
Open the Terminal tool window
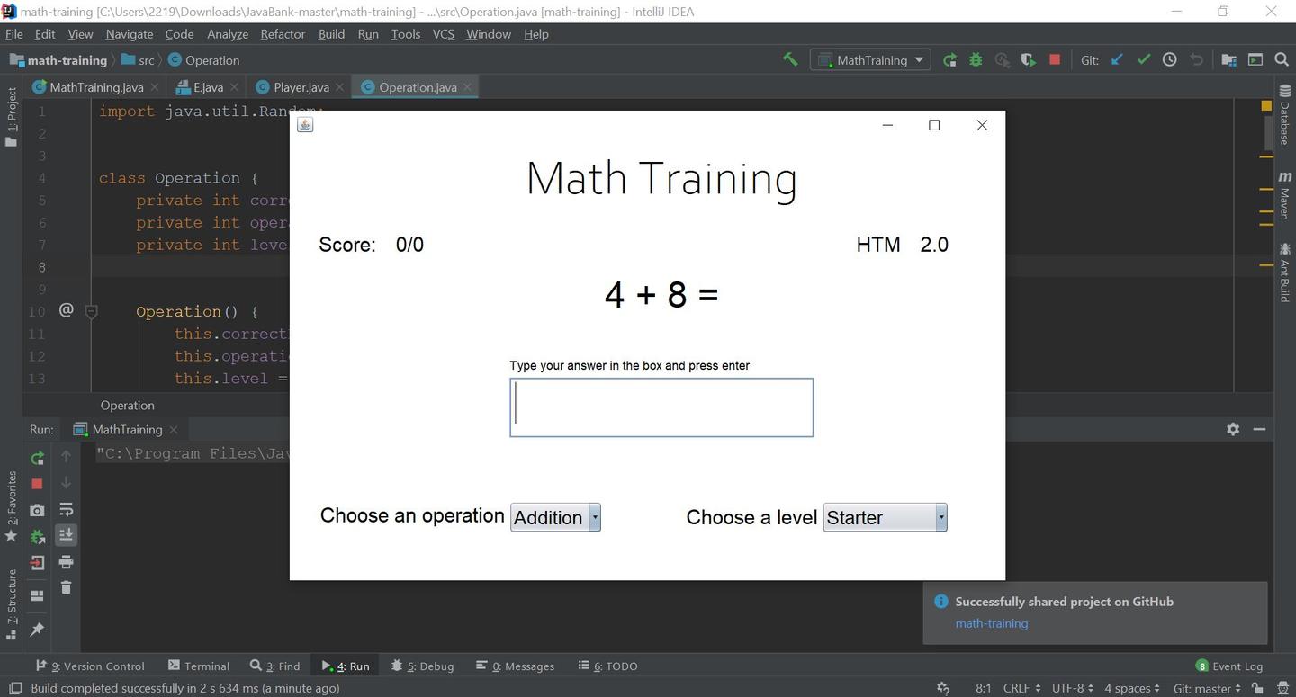[x=199, y=666]
